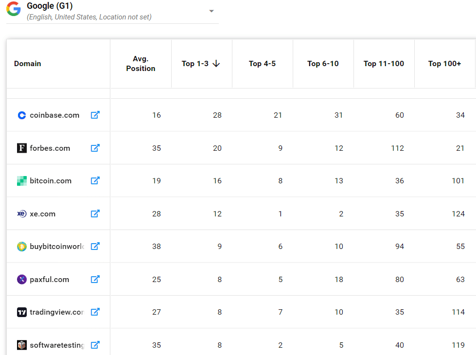The width and height of the screenshot is (476, 355).
Task: Open xe.com external link icon
Action: pos(95,214)
